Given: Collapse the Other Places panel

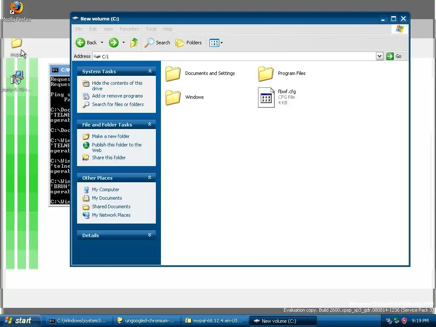Looking at the screenshot, I should click(x=149, y=178).
